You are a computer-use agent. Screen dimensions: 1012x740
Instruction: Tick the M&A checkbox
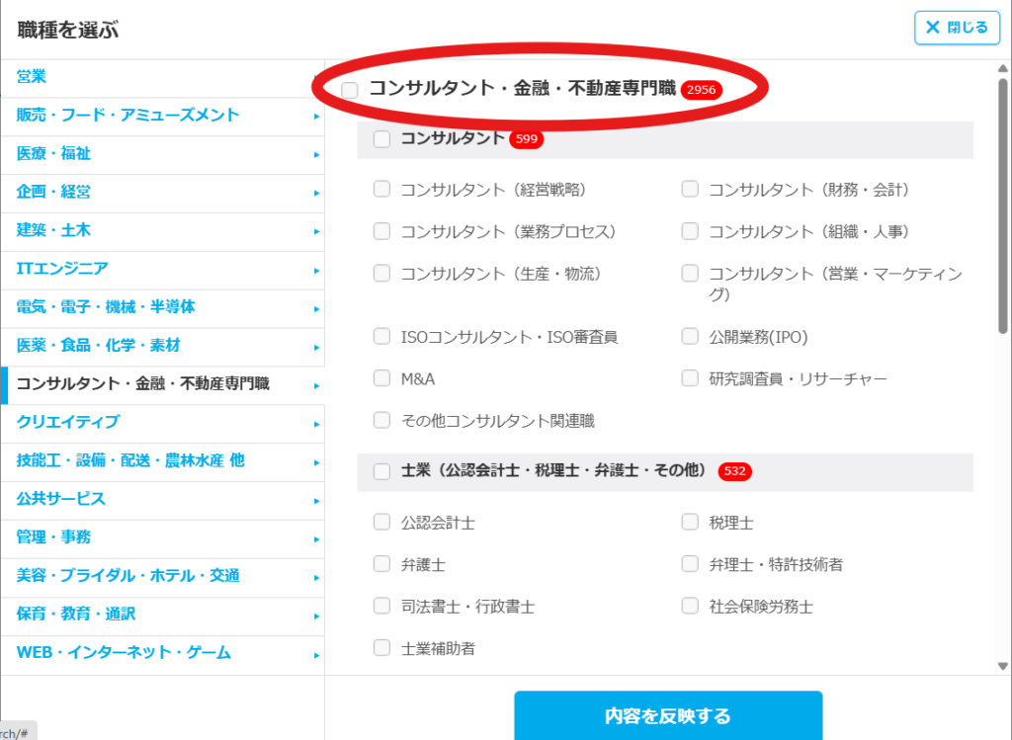pyautogui.click(x=381, y=378)
